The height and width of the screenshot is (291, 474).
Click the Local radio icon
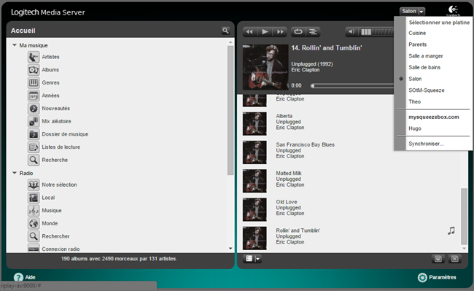click(x=34, y=198)
